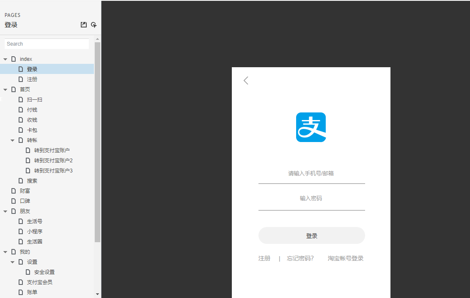The image size is (470, 298).
Task: Click the back chevron on the login screen
Action: (x=246, y=81)
